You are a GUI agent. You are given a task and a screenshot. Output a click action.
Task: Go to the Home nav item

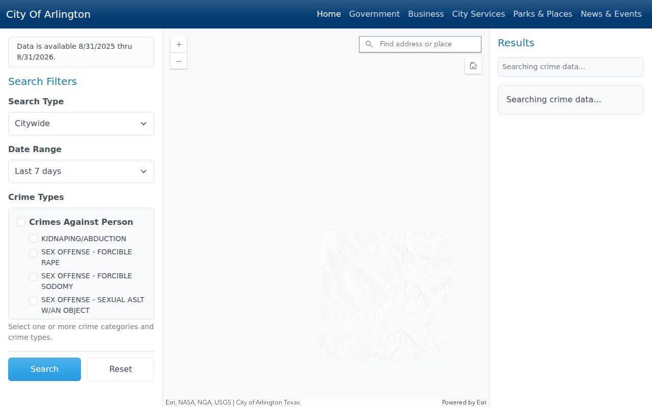[x=329, y=14]
